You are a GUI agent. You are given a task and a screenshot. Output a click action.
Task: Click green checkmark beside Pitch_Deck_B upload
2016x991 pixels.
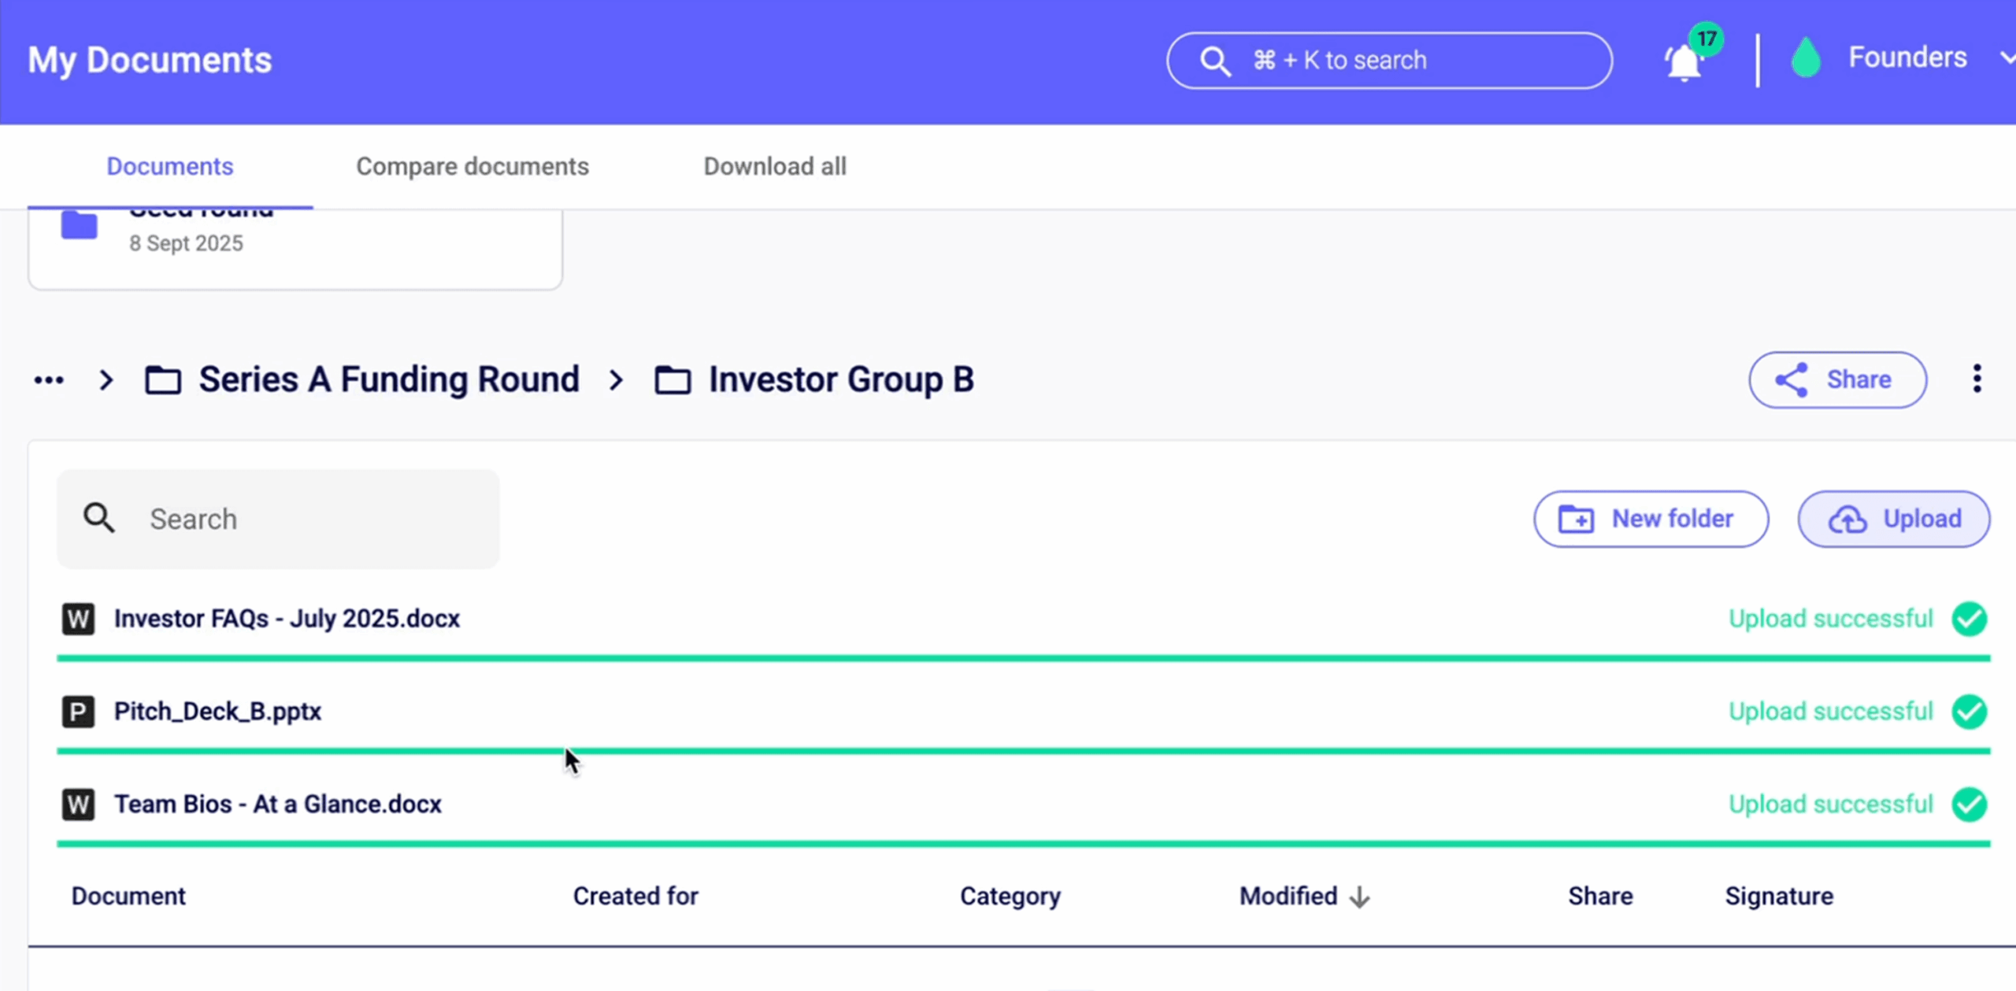pyautogui.click(x=1969, y=712)
